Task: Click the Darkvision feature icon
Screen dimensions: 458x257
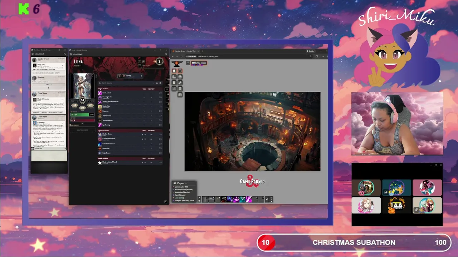Action: pyautogui.click(x=100, y=148)
